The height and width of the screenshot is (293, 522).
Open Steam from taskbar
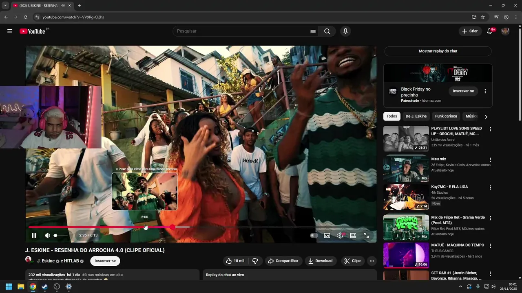pyautogui.click(x=45, y=286)
